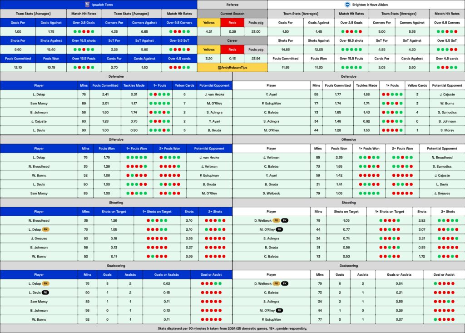The width and height of the screenshot is (465, 333).
Task: Click PK badge beside D. Welbeck in Brighton Shooting
Action: (277, 220)
